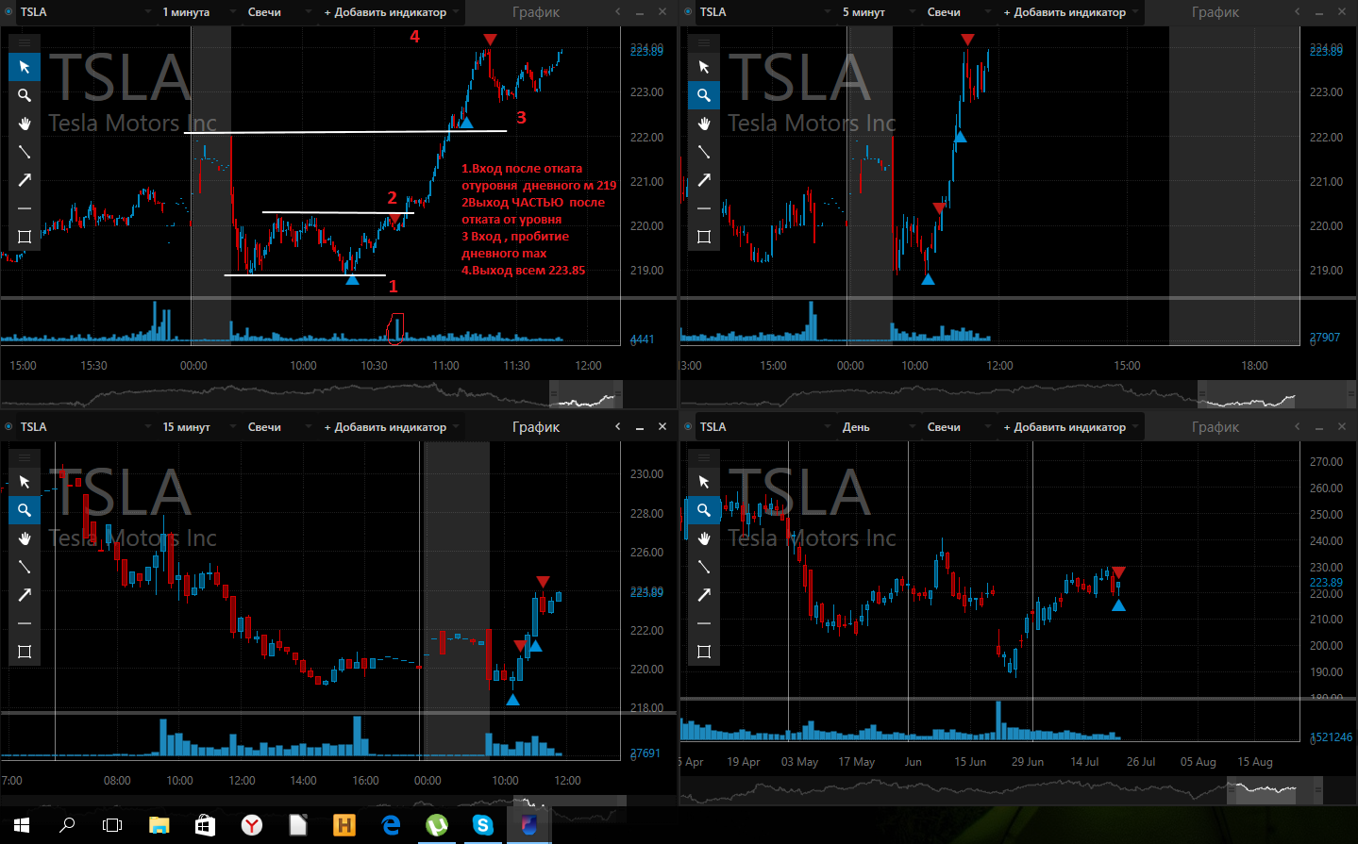The image size is (1358, 844).
Task: Select pointer tool in 5 минут chart
Action: click(704, 67)
